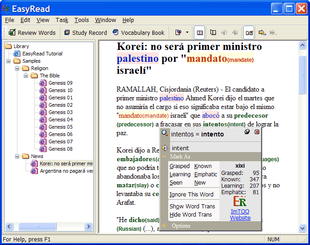Open the Window menu
The width and height of the screenshot is (310, 245).
point(105,20)
